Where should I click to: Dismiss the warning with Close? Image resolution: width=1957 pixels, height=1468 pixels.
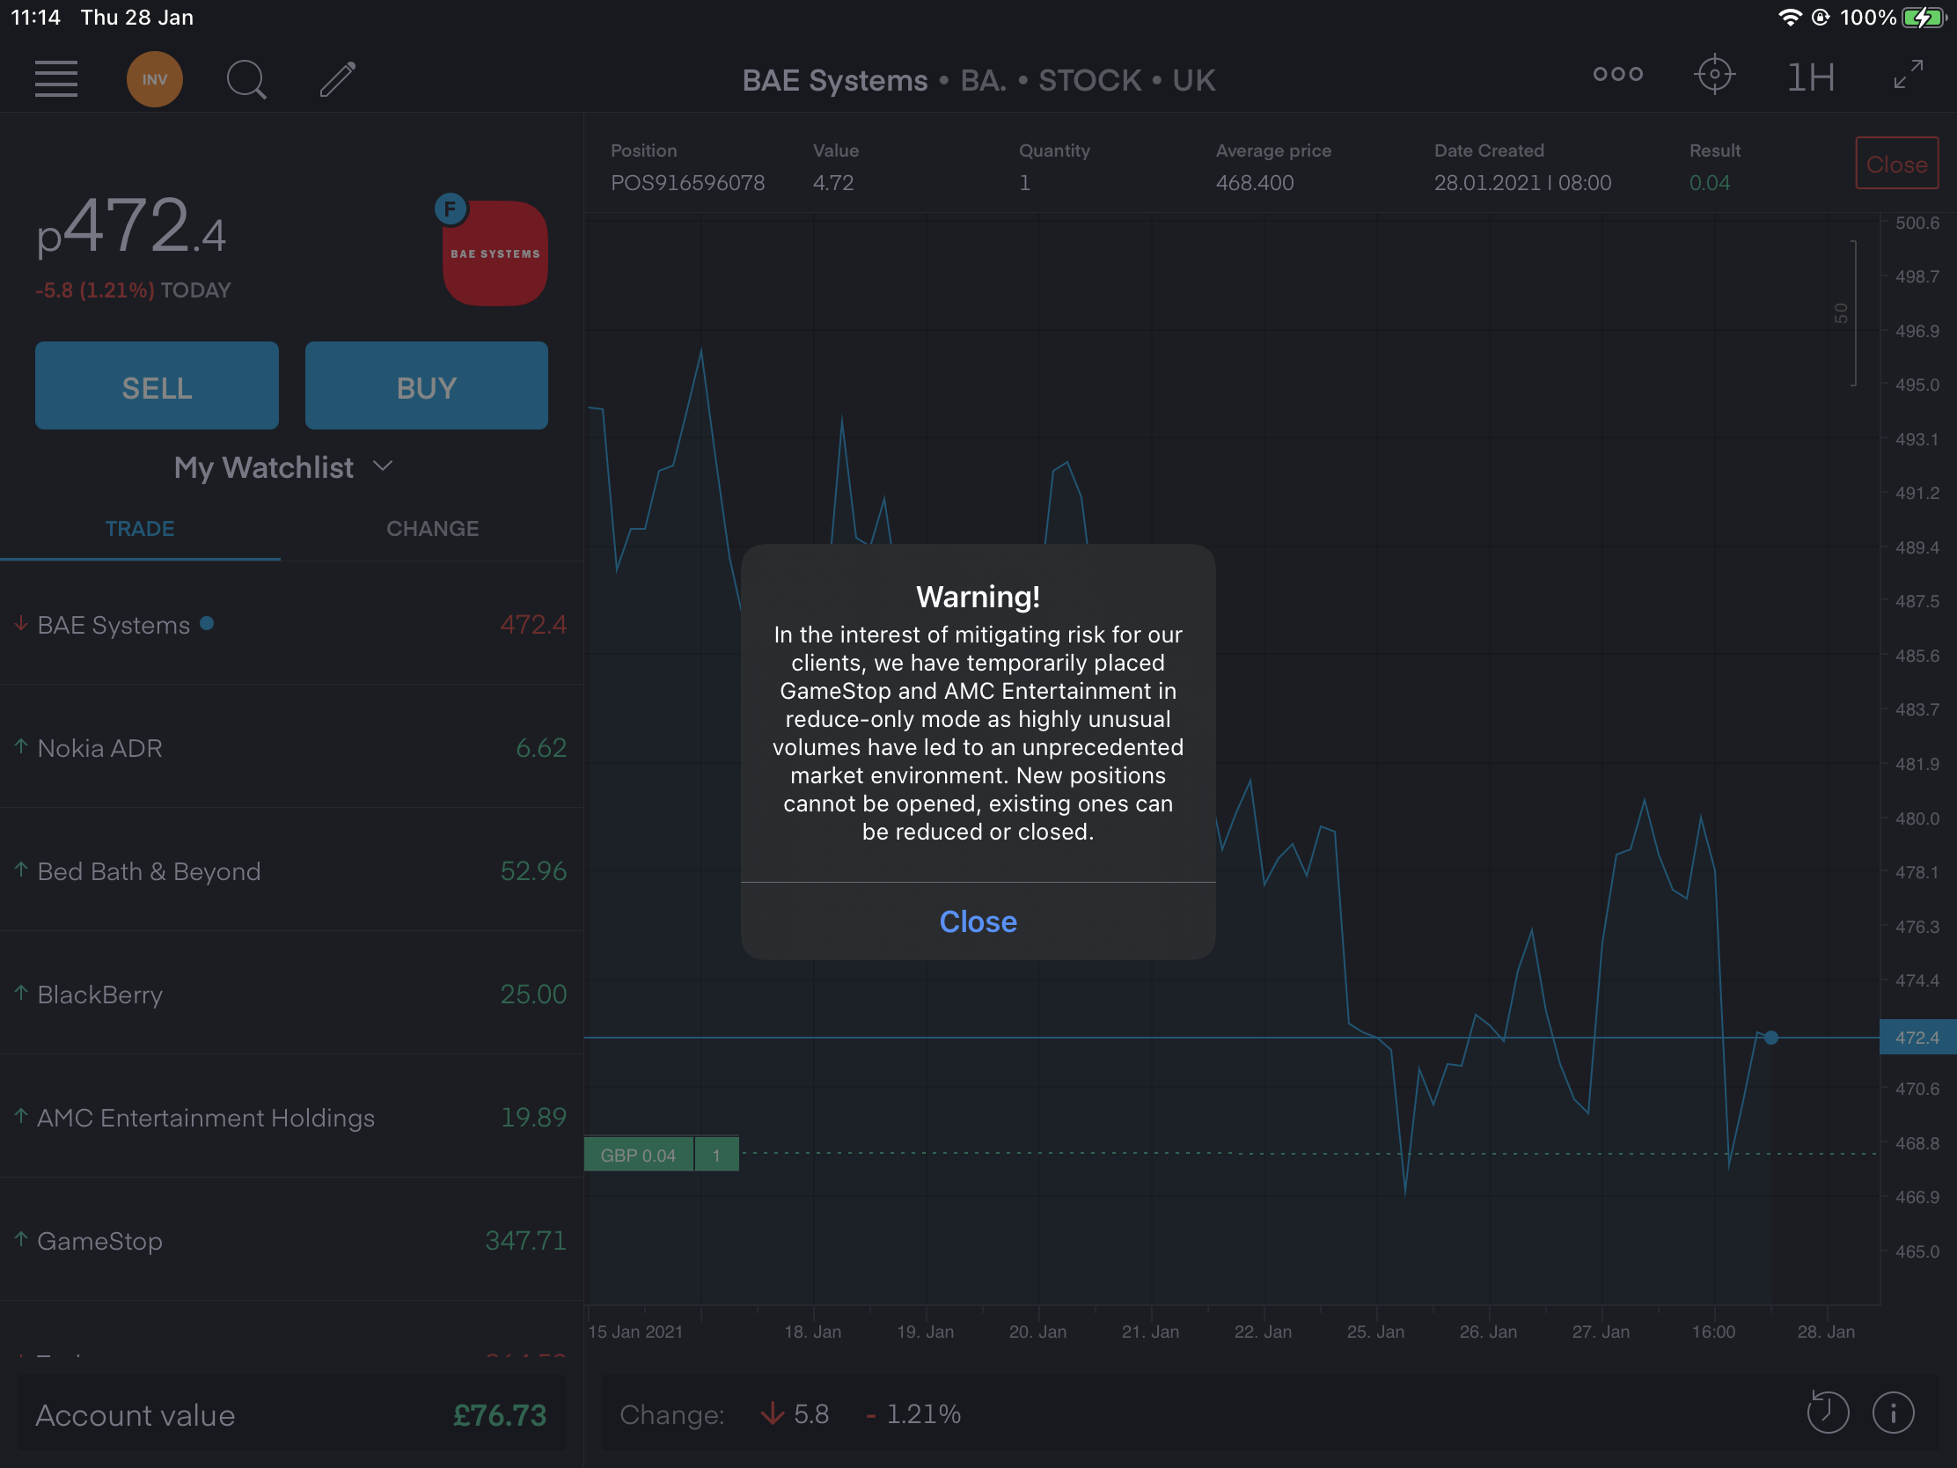click(978, 921)
